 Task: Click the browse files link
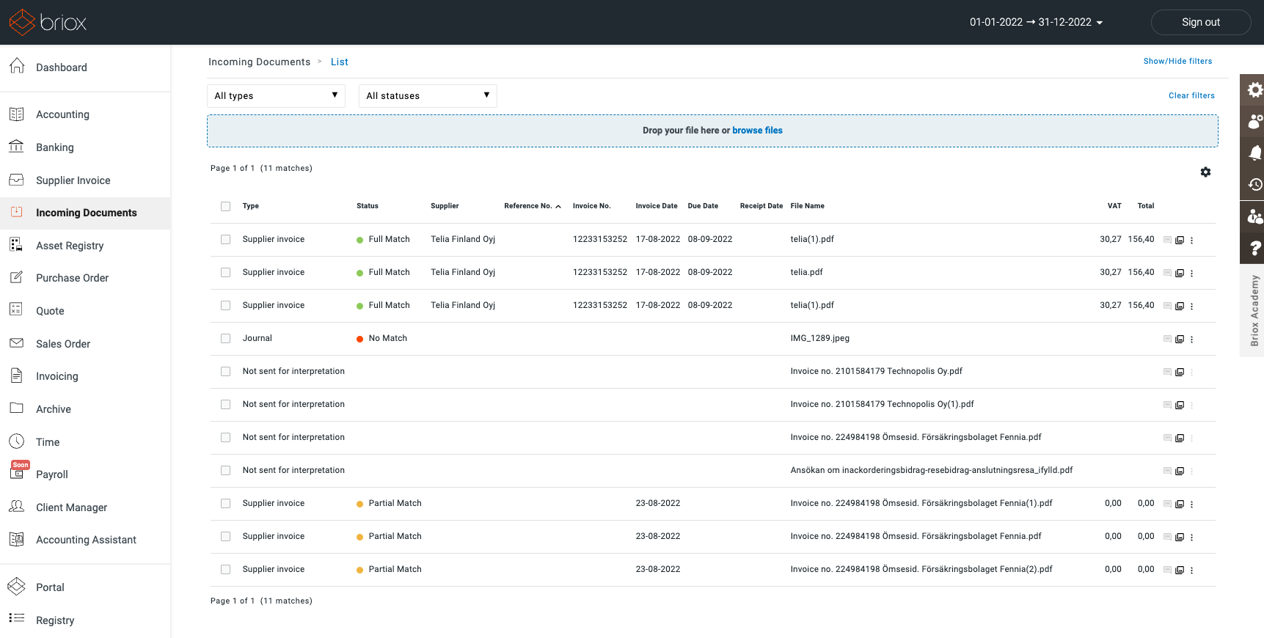[757, 131]
